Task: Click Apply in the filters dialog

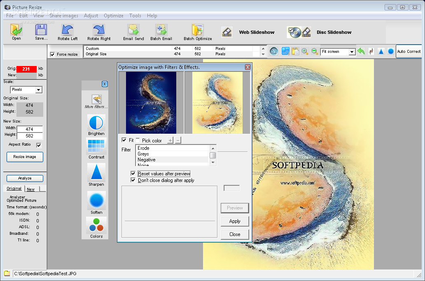Action: pyautogui.click(x=235, y=221)
